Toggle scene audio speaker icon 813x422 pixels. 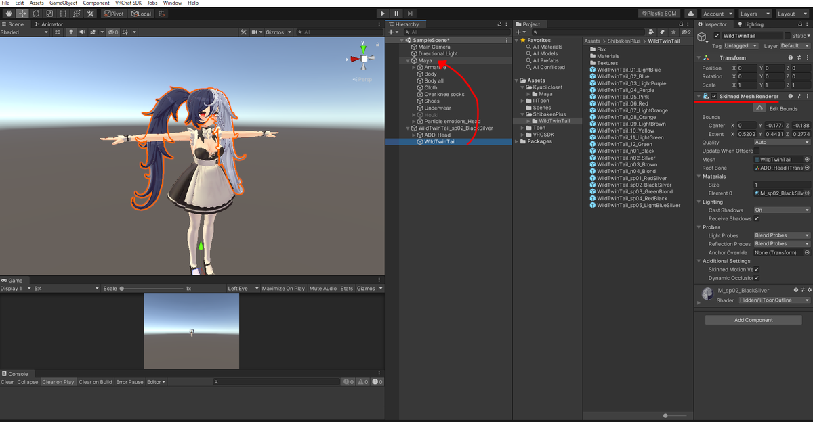click(82, 32)
